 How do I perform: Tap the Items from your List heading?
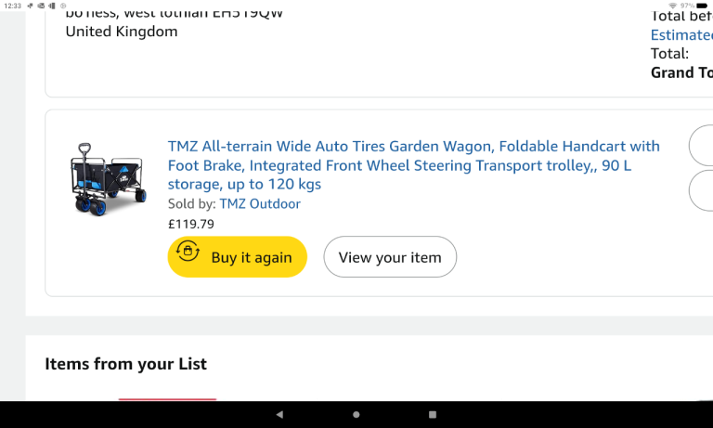click(x=125, y=364)
